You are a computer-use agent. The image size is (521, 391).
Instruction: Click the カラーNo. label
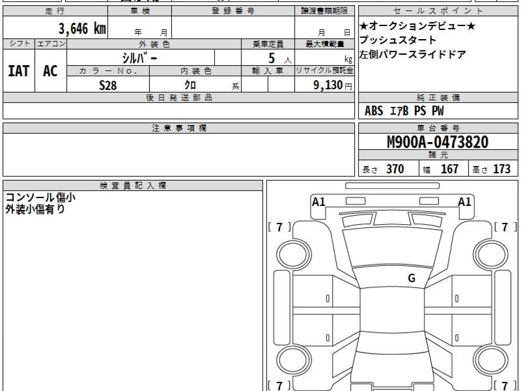[108, 71]
